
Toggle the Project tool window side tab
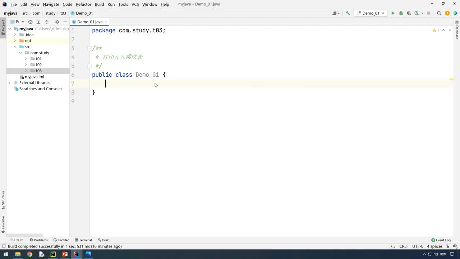(x=3, y=28)
